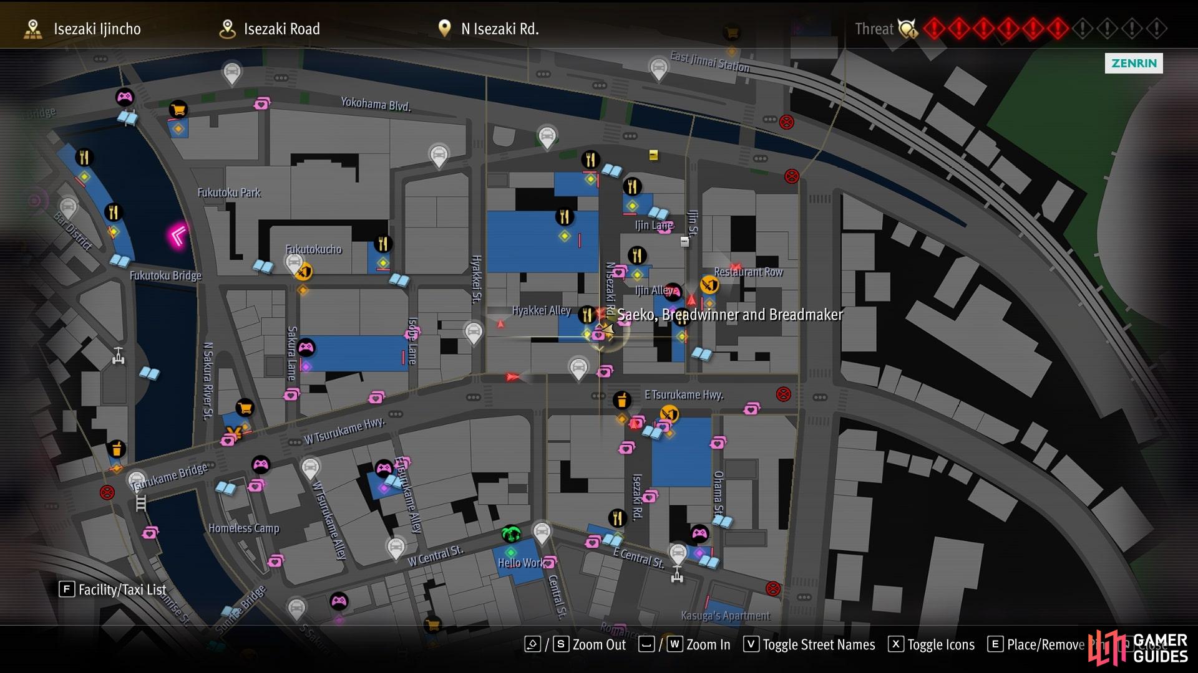The width and height of the screenshot is (1198, 673).
Task: Open the Facility/Taxi List
Action: 113,589
